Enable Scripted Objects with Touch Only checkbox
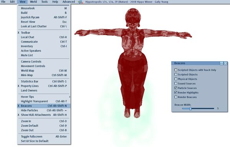The height and width of the screenshot is (147, 230). [176, 70]
